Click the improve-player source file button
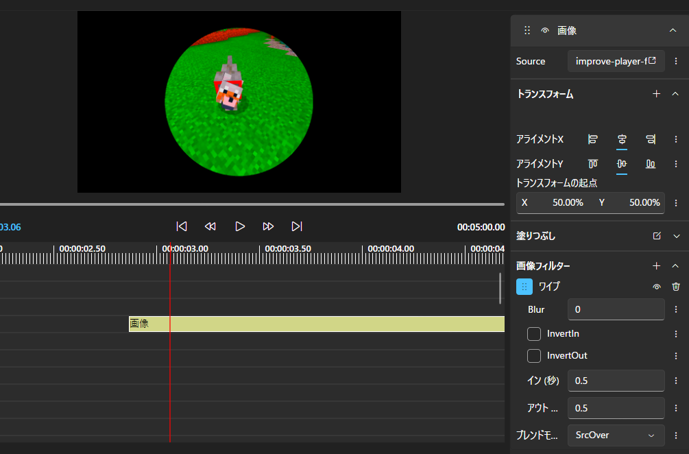Screen dimensions: 689x454 point(616,61)
